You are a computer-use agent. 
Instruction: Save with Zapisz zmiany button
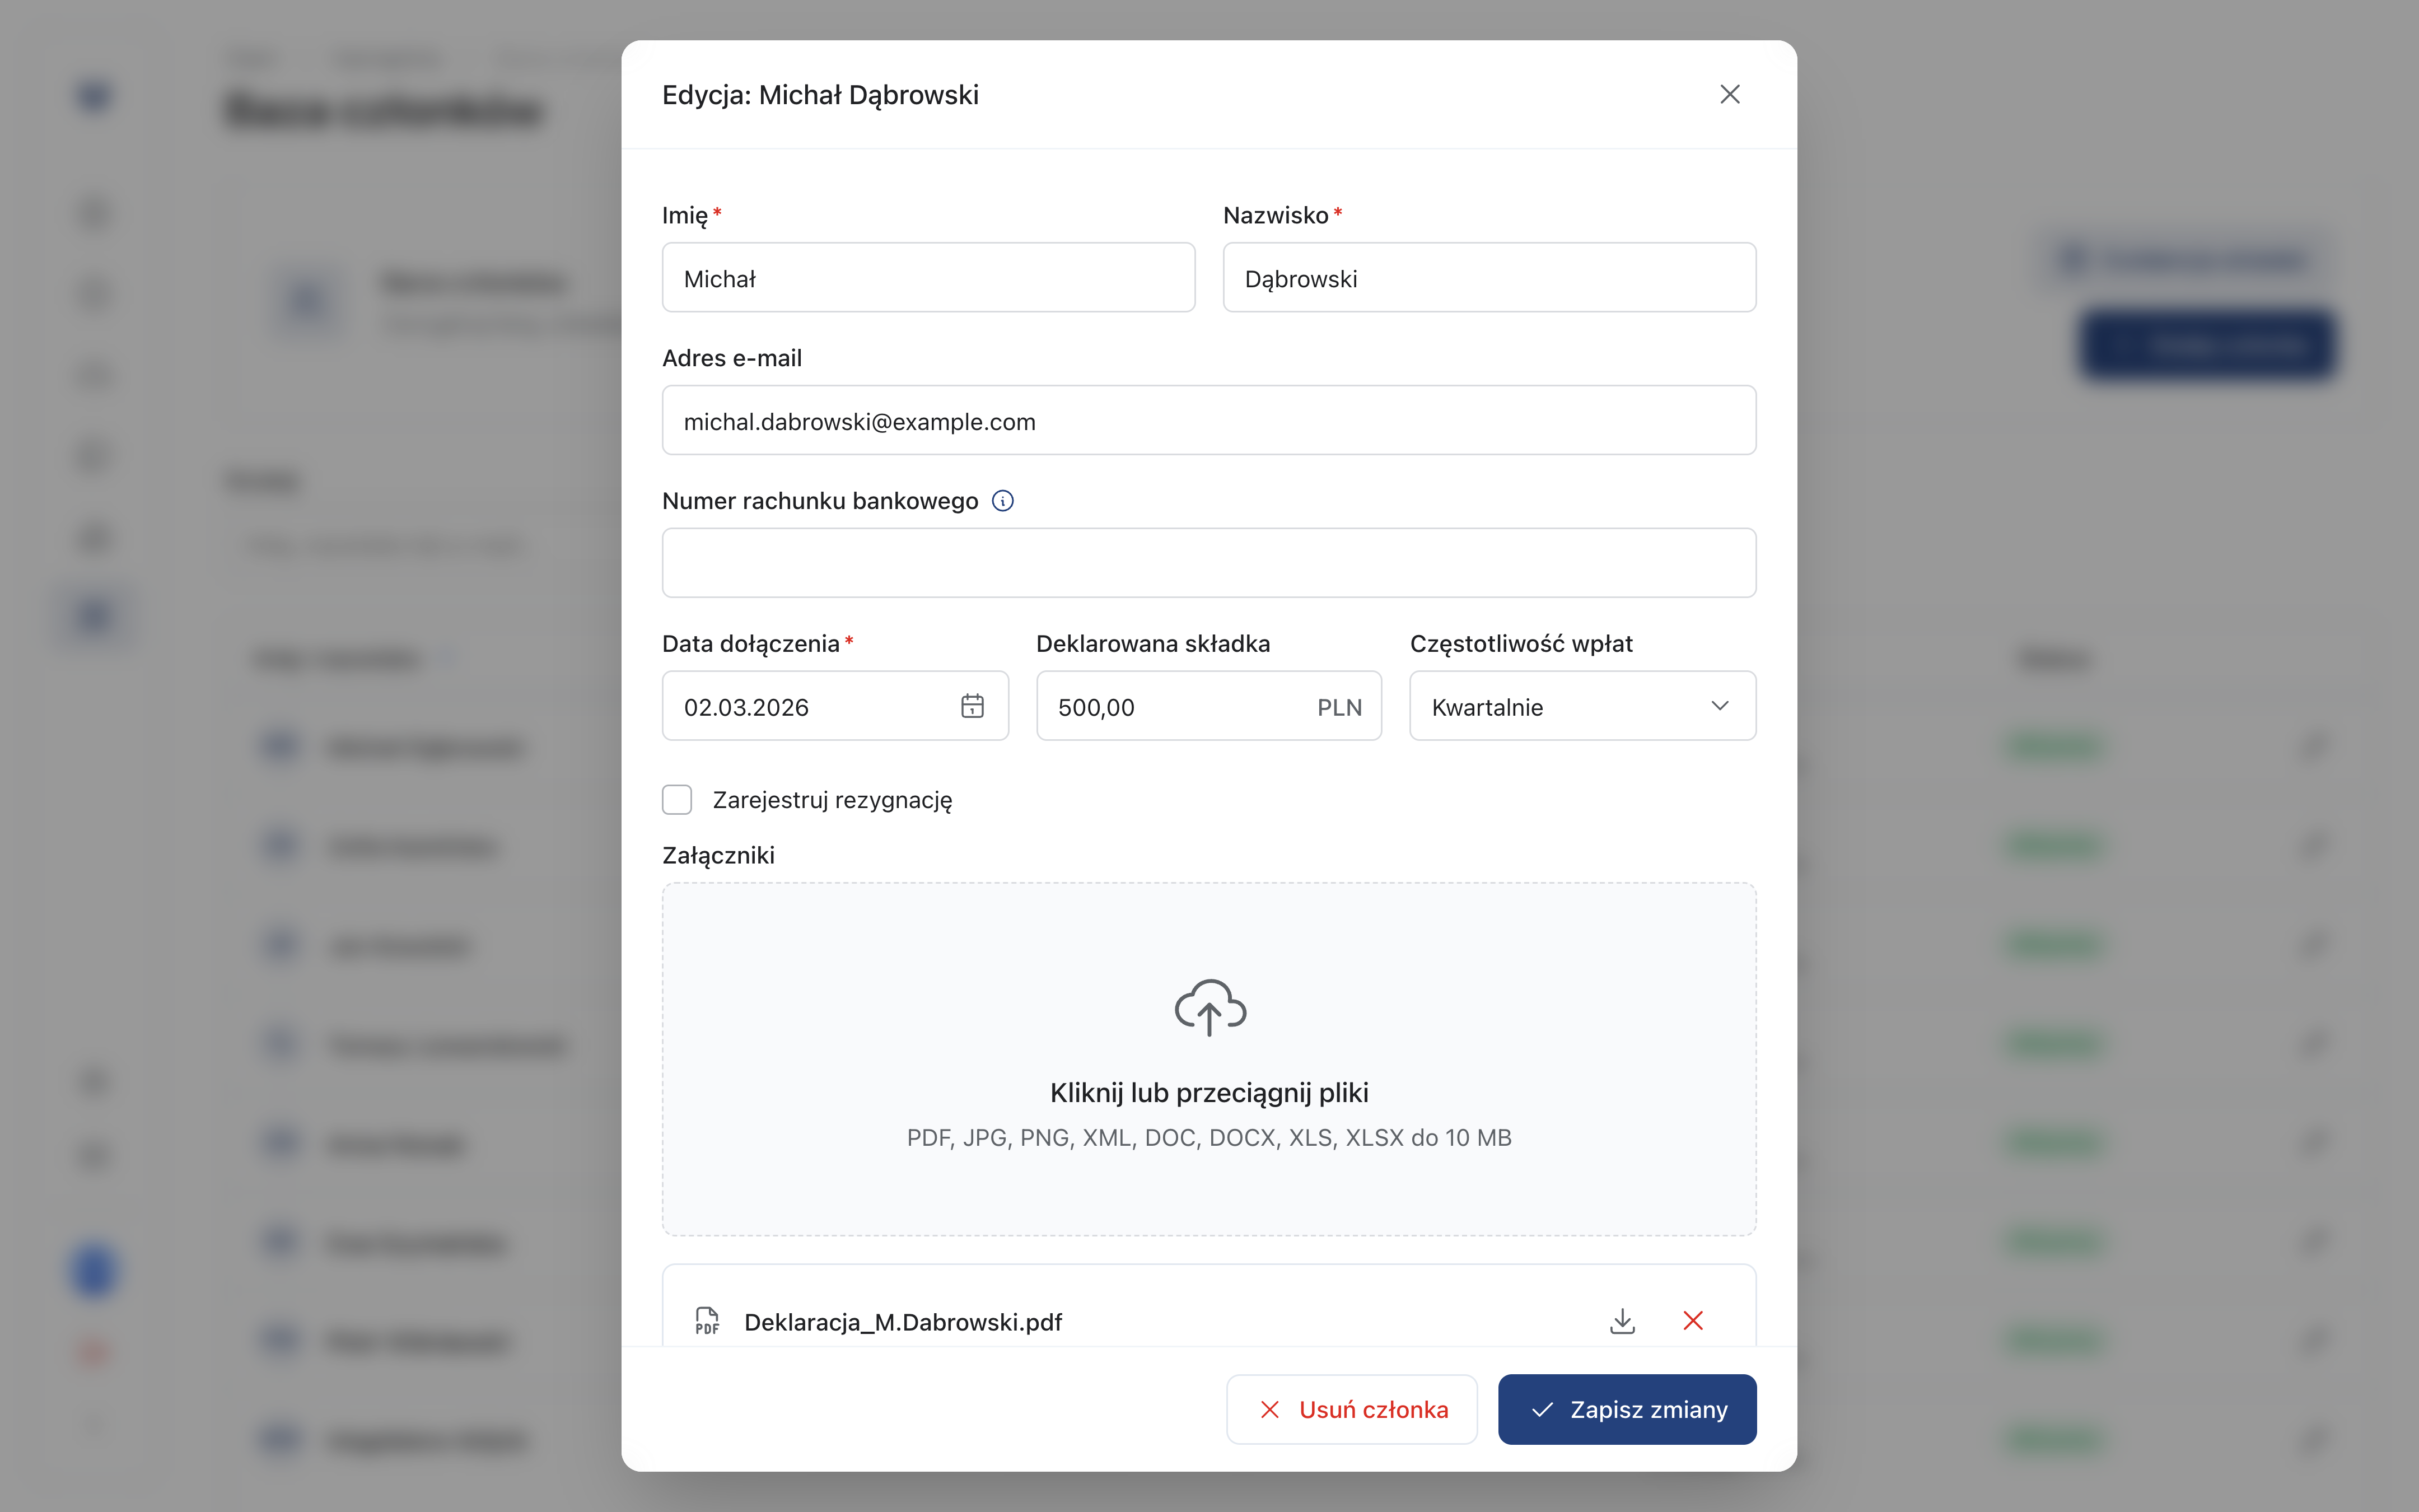[x=1626, y=1409]
